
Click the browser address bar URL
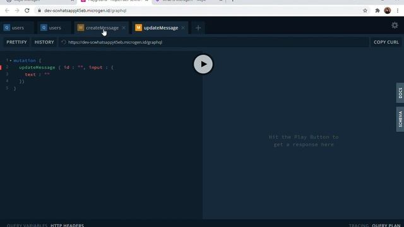click(85, 11)
